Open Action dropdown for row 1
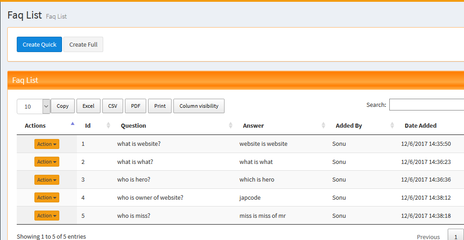 [x=47, y=144]
